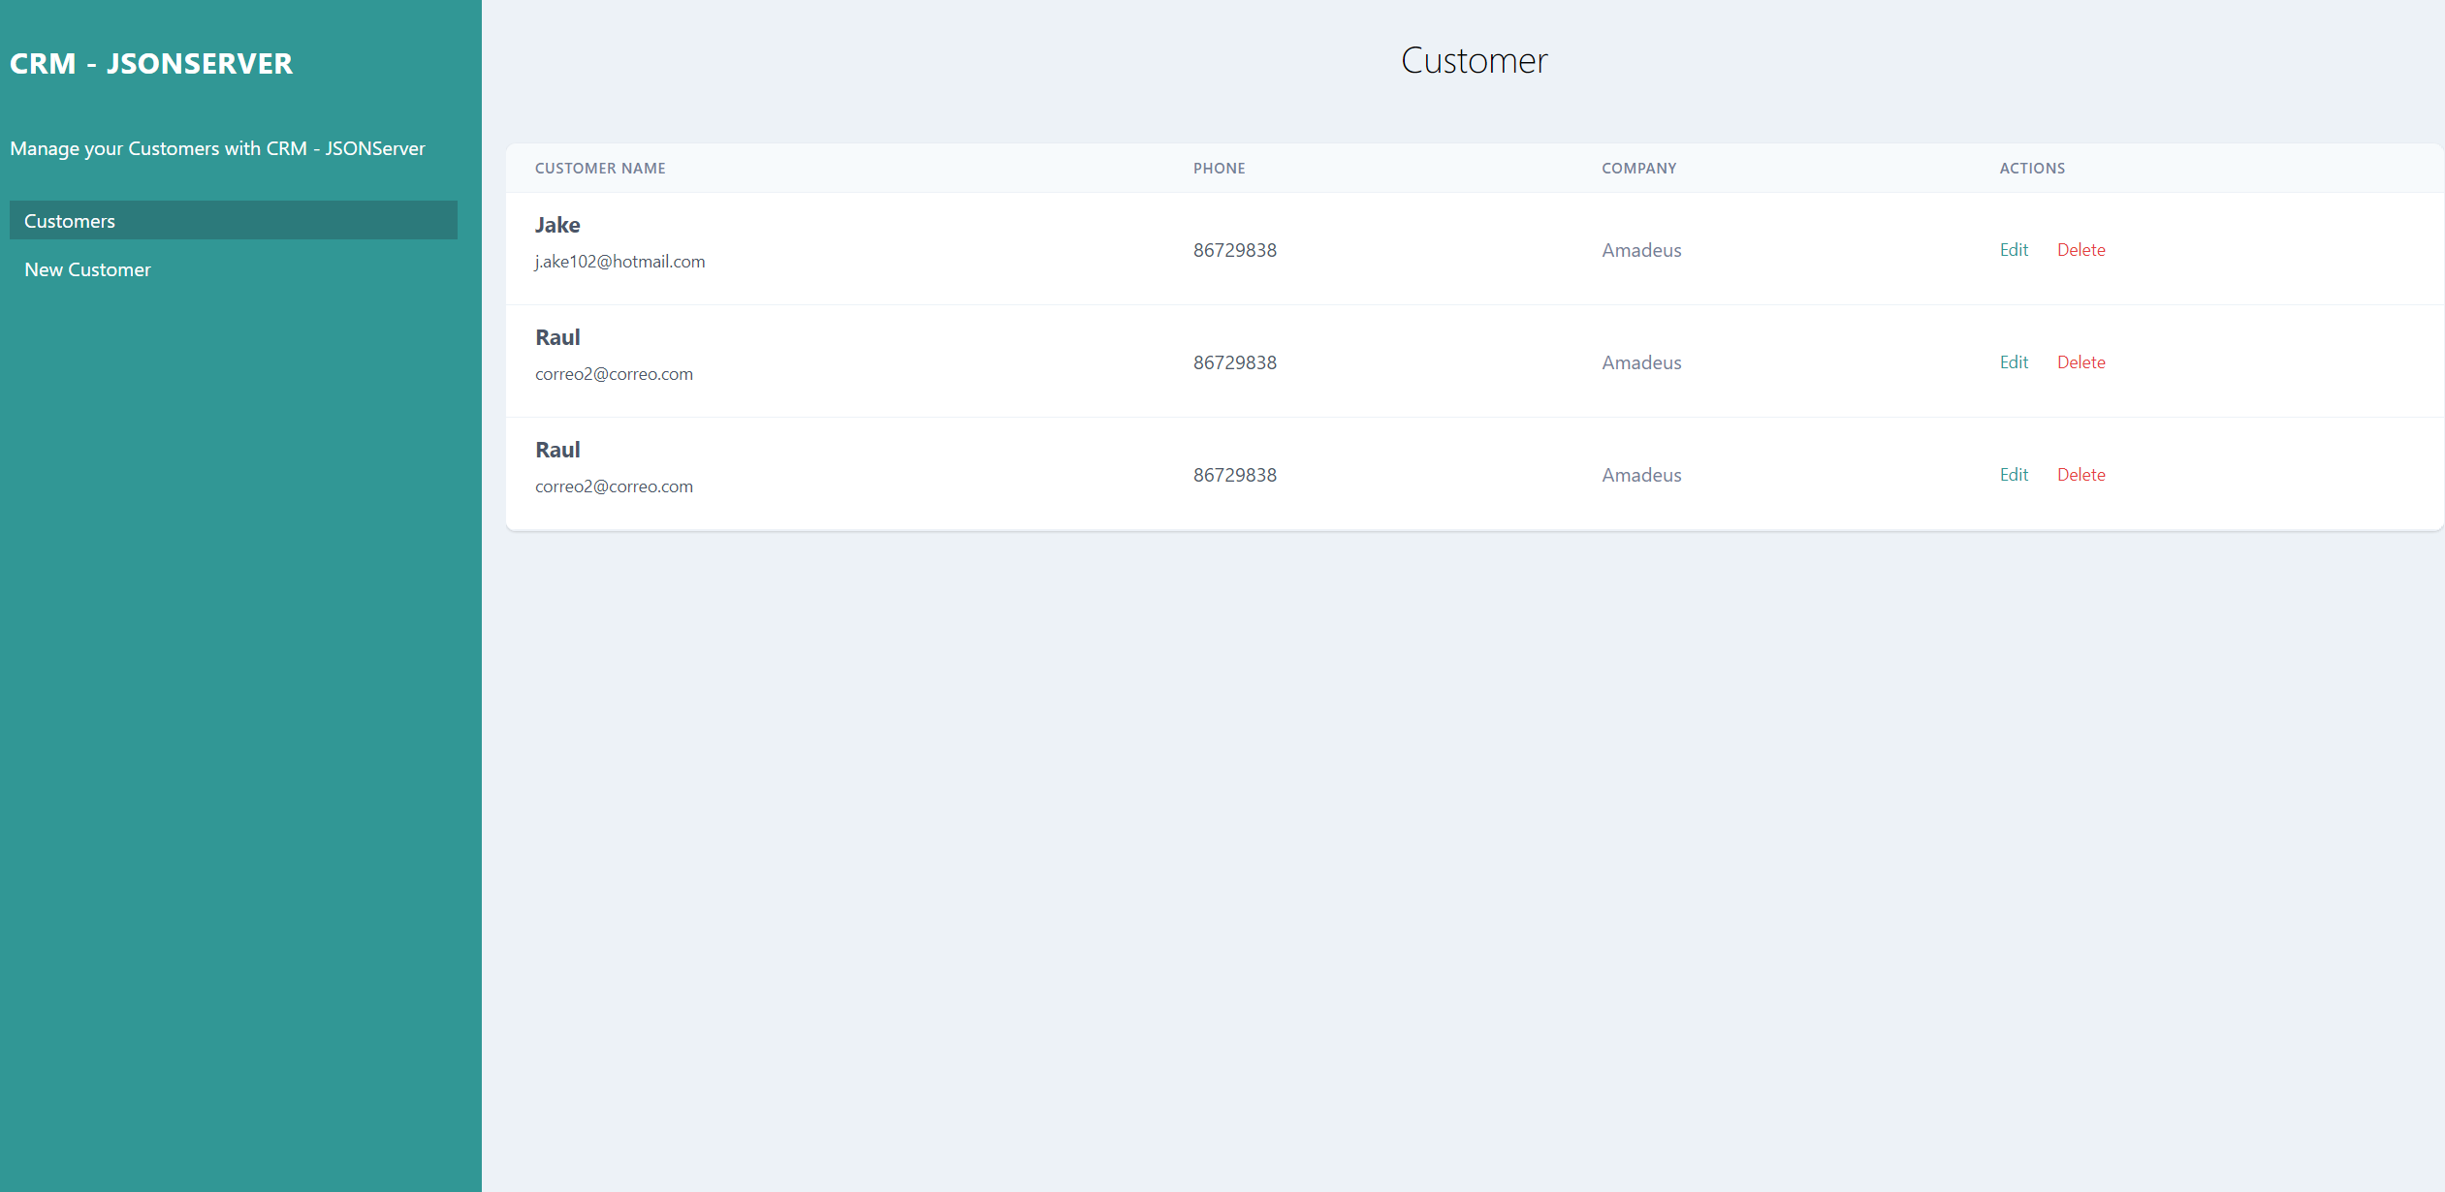Click Edit on the first Raul row

click(x=2014, y=362)
